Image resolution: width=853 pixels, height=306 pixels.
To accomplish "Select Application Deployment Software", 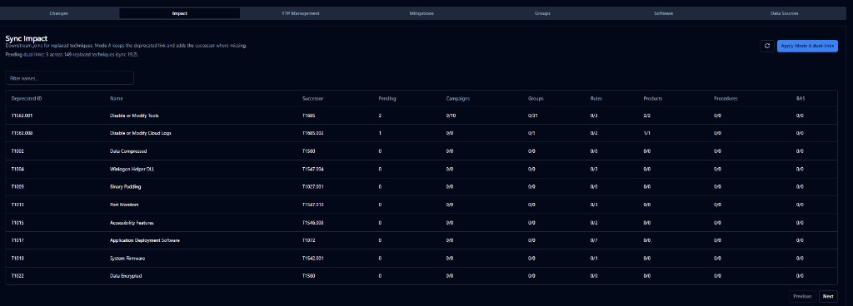I will click(145, 240).
